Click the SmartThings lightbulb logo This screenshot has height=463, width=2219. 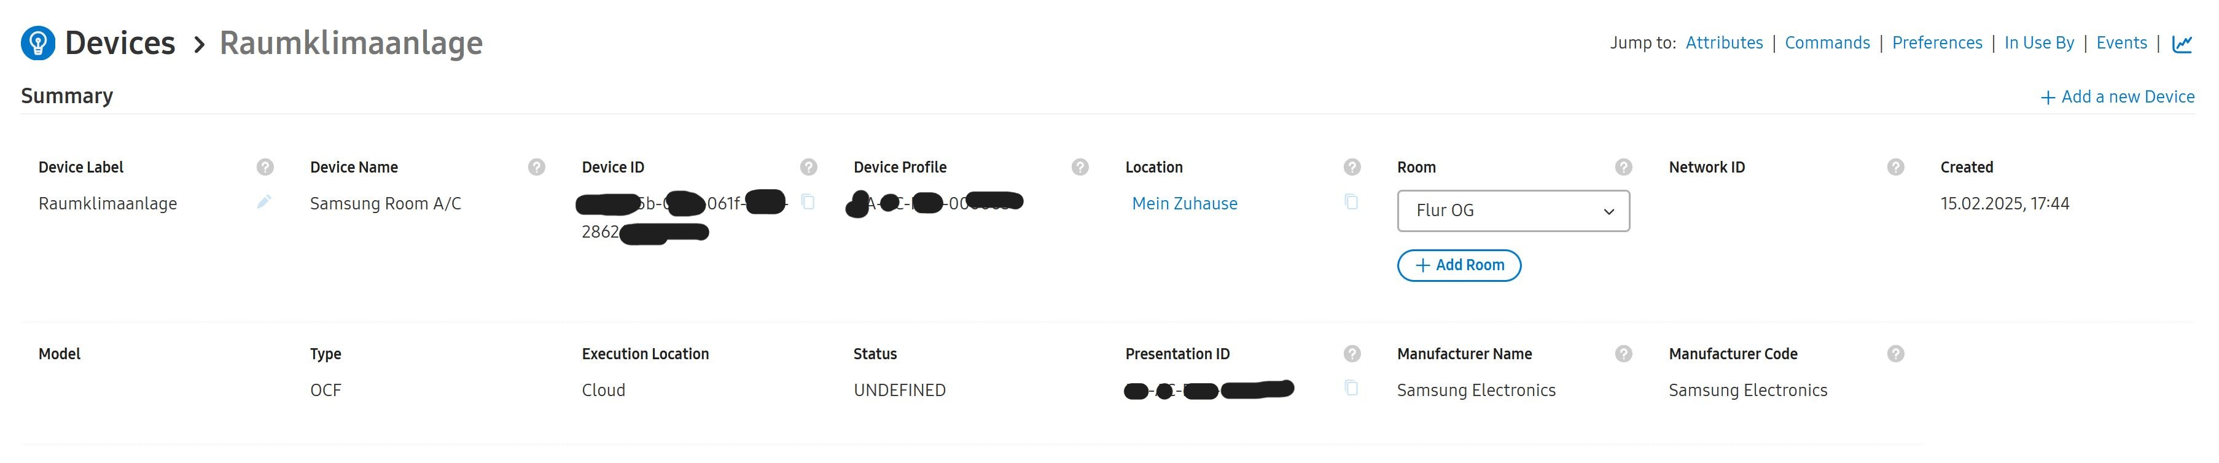pyautogui.click(x=38, y=43)
